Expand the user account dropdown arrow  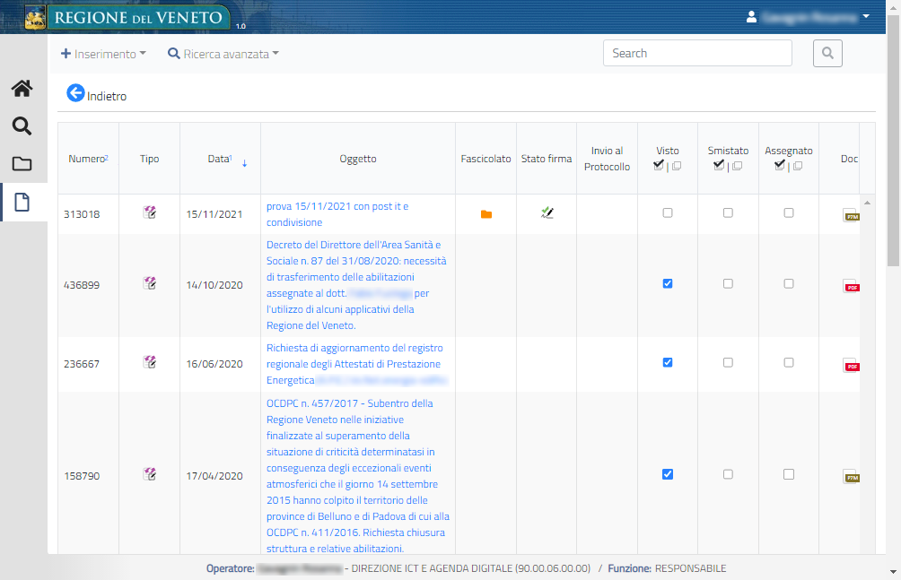pos(866,17)
